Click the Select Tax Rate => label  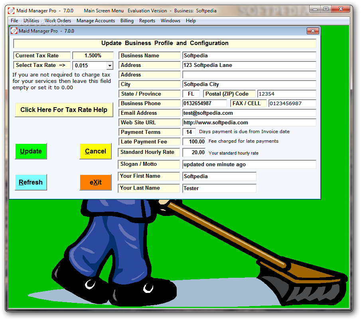(42, 65)
